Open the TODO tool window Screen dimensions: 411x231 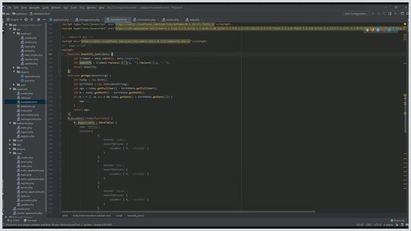click(13, 221)
